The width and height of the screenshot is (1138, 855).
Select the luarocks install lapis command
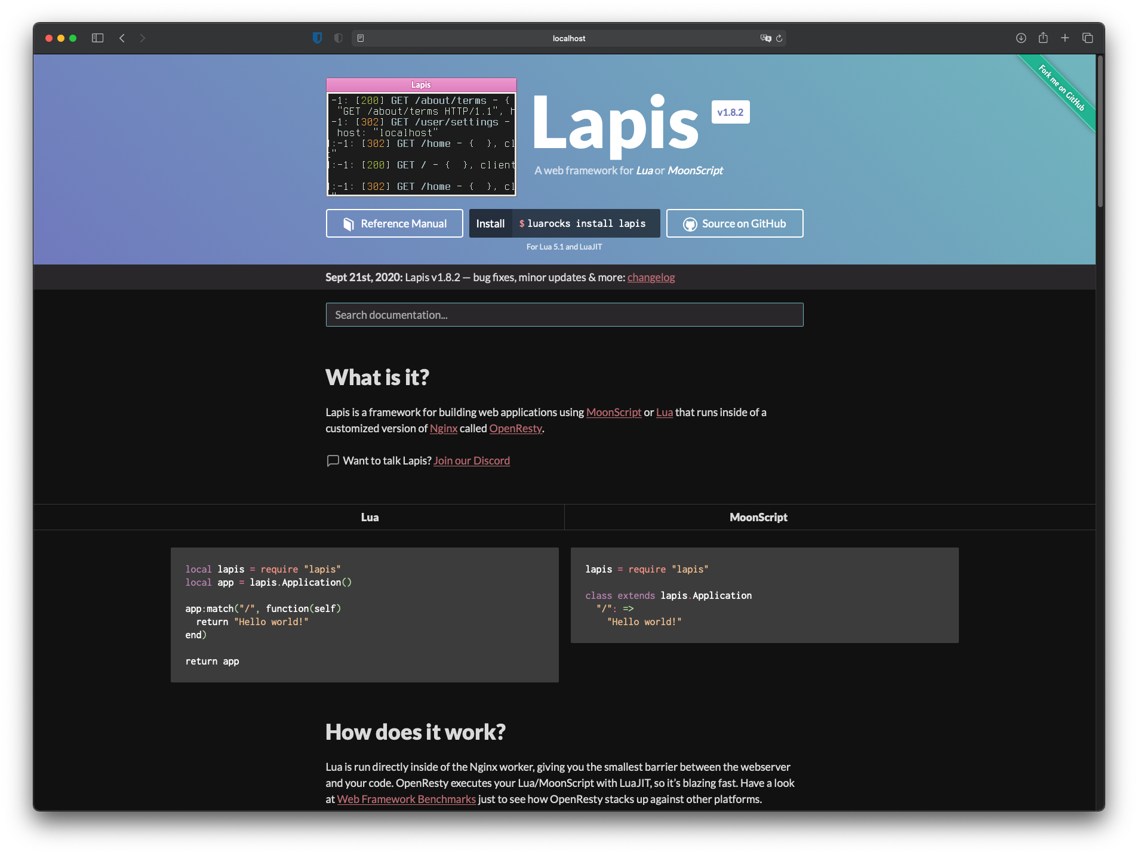(x=586, y=223)
